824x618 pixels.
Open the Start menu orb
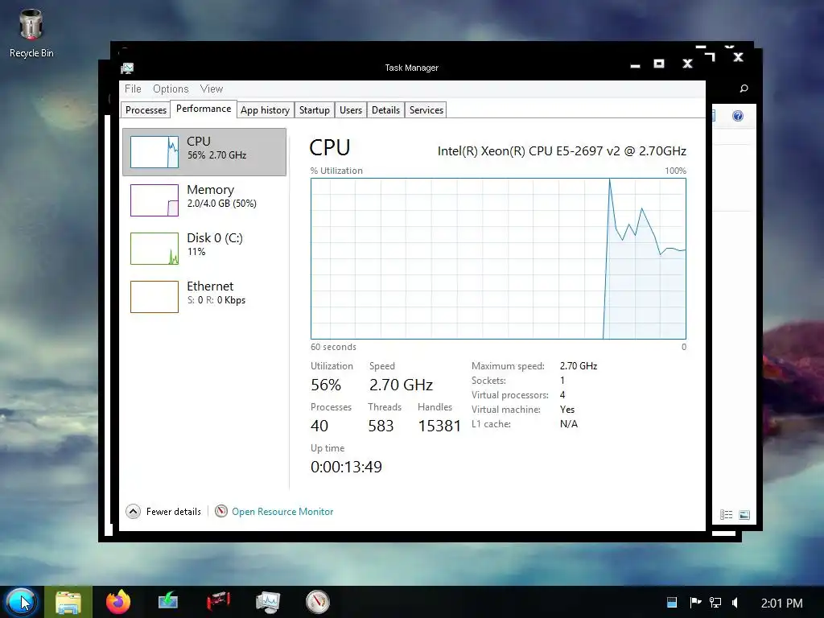[x=20, y=602]
